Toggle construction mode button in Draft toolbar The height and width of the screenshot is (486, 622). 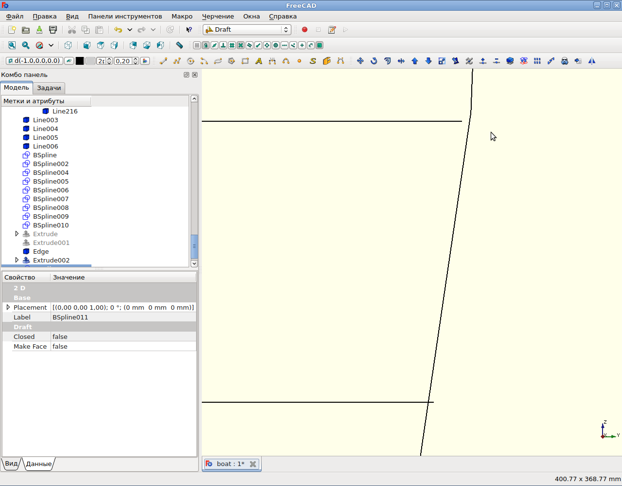pyautogui.click(x=69, y=61)
